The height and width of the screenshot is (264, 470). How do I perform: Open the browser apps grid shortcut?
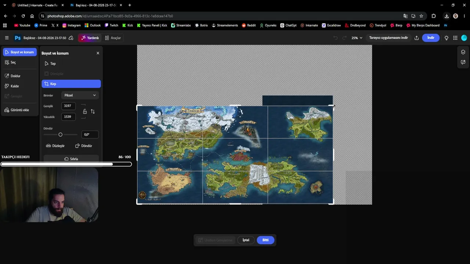point(5,25)
